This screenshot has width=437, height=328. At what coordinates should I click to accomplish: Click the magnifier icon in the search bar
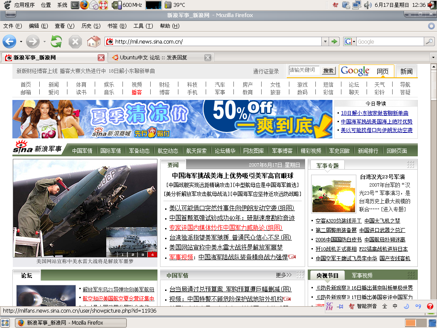tap(429, 41)
